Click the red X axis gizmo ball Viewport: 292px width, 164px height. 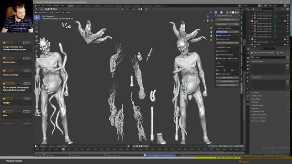coord(212,20)
